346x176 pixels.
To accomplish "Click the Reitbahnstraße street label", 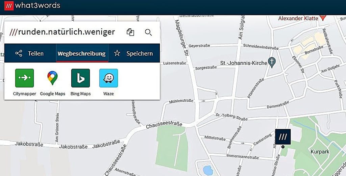I will (x=327, y=41).
